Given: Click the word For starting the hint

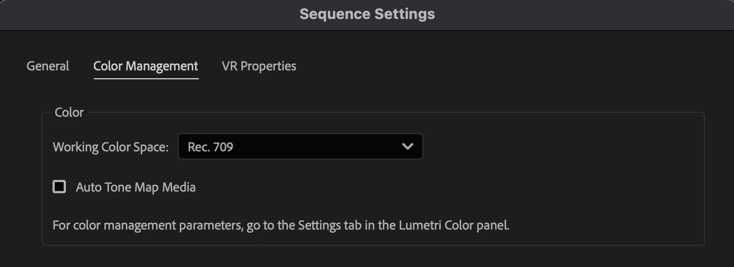Looking at the screenshot, I should 61,226.
